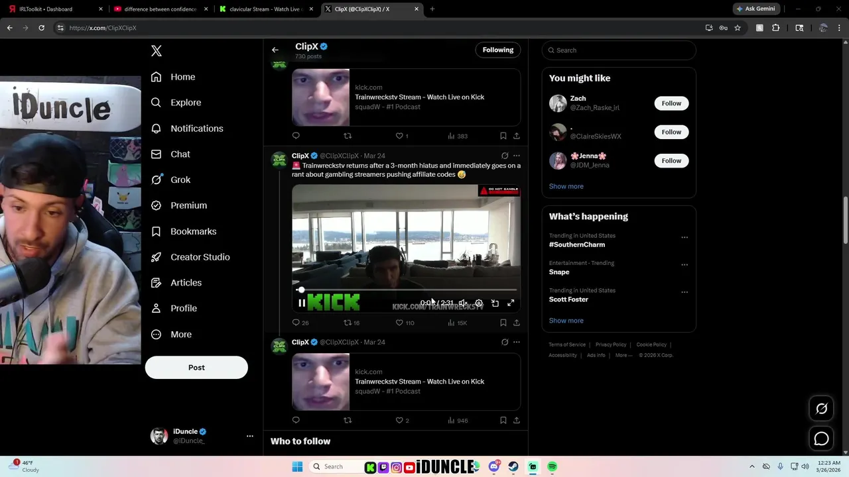This screenshot has width=849, height=477.
Task: Open options for the Scott Foster trend
Action: click(x=685, y=292)
